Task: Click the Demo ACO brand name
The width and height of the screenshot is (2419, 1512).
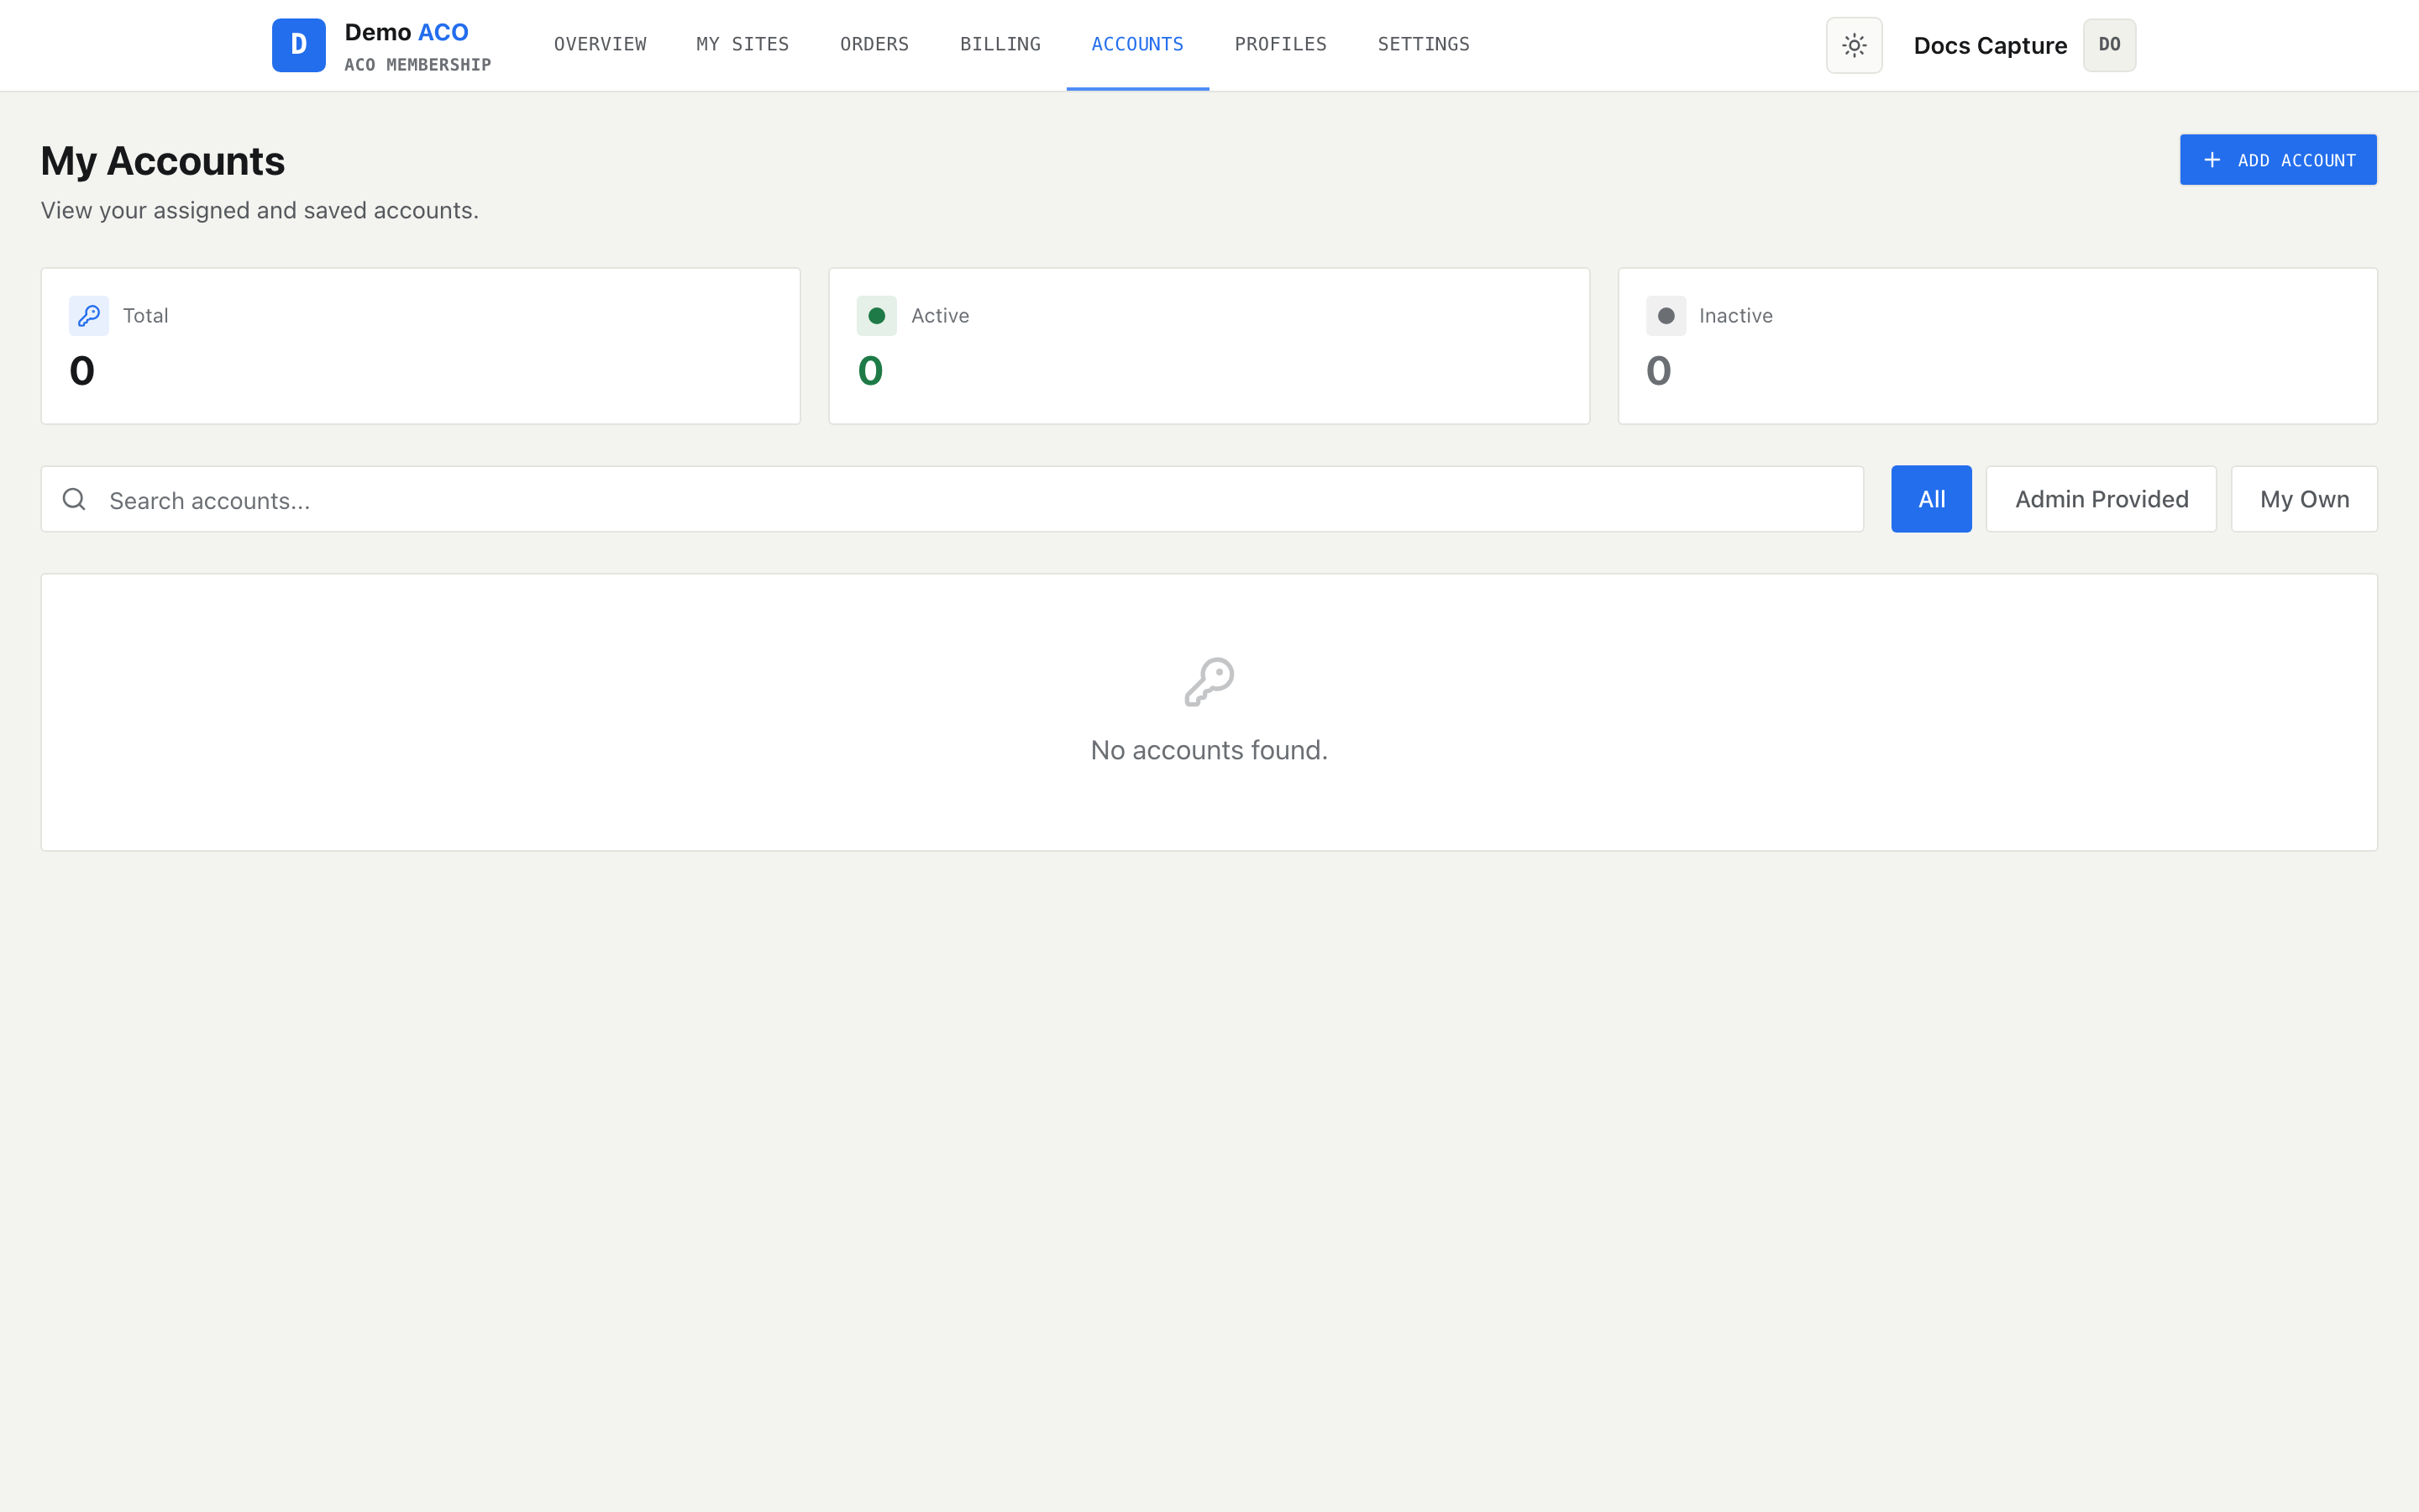Action: pos(407,32)
